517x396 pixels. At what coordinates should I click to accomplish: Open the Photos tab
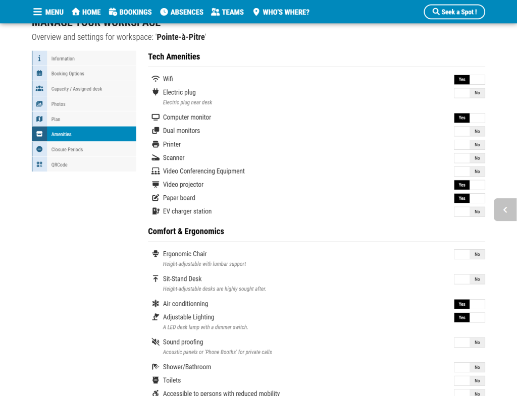[x=84, y=104]
